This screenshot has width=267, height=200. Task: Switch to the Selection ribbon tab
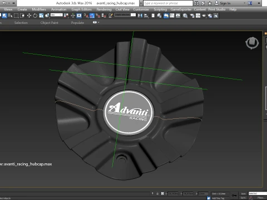pos(21,23)
